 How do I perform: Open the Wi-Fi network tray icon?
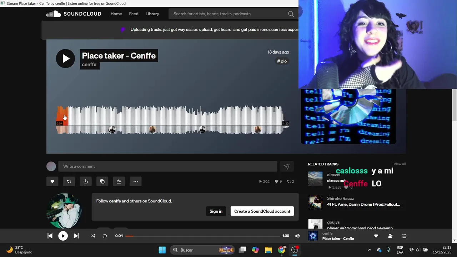411,250
